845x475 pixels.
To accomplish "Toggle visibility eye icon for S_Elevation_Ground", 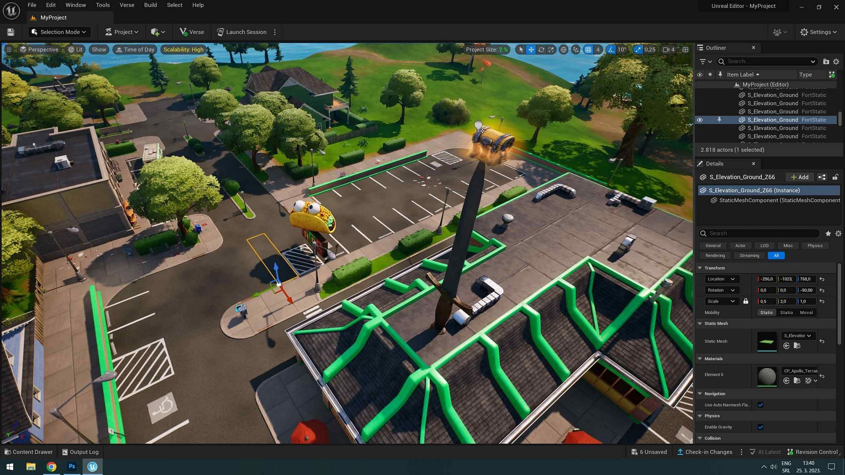I will tap(700, 120).
